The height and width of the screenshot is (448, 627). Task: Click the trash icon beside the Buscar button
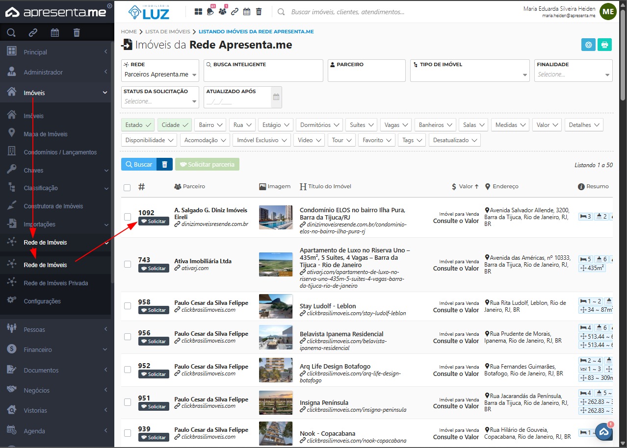(164, 164)
